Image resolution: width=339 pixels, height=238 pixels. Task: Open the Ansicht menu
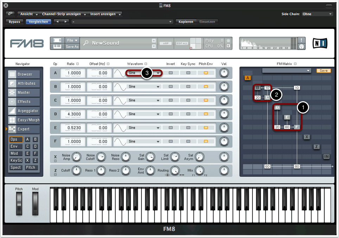tap(28, 14)
